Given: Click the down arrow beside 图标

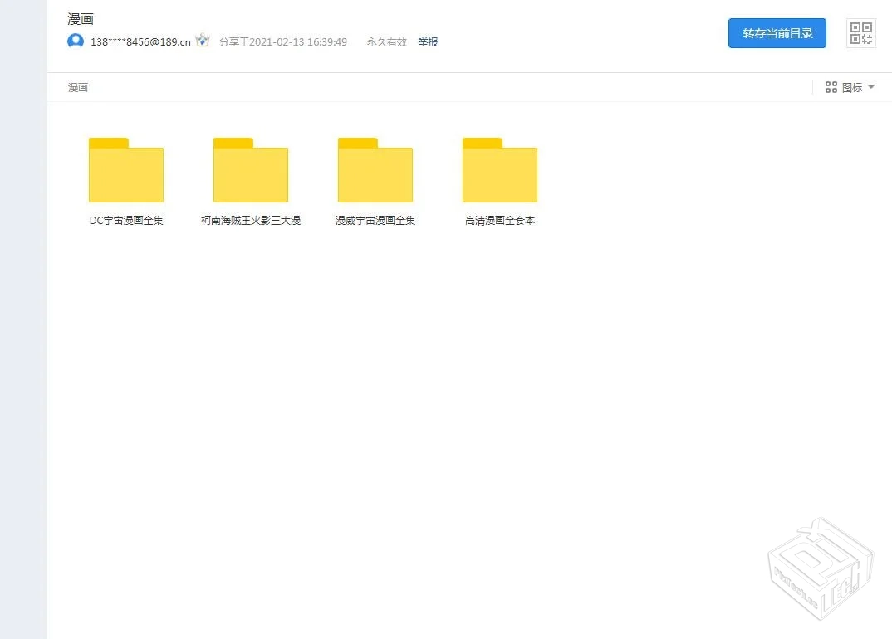Looking at the screenshot, I should 870,86.
